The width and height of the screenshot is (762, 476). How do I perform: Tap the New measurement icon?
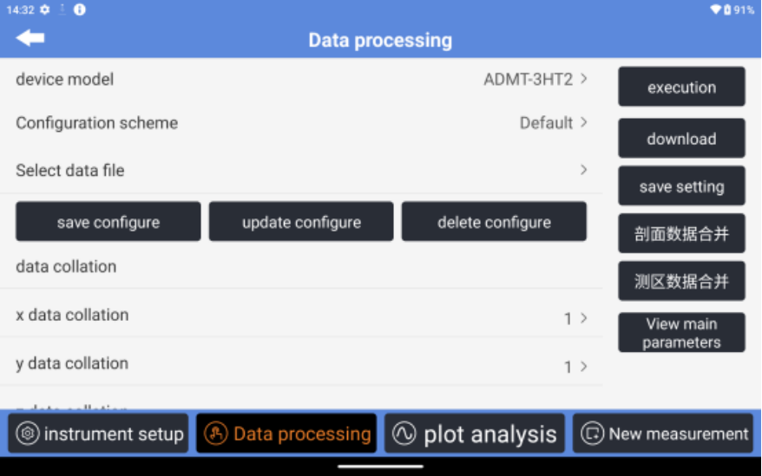(592, 434)
